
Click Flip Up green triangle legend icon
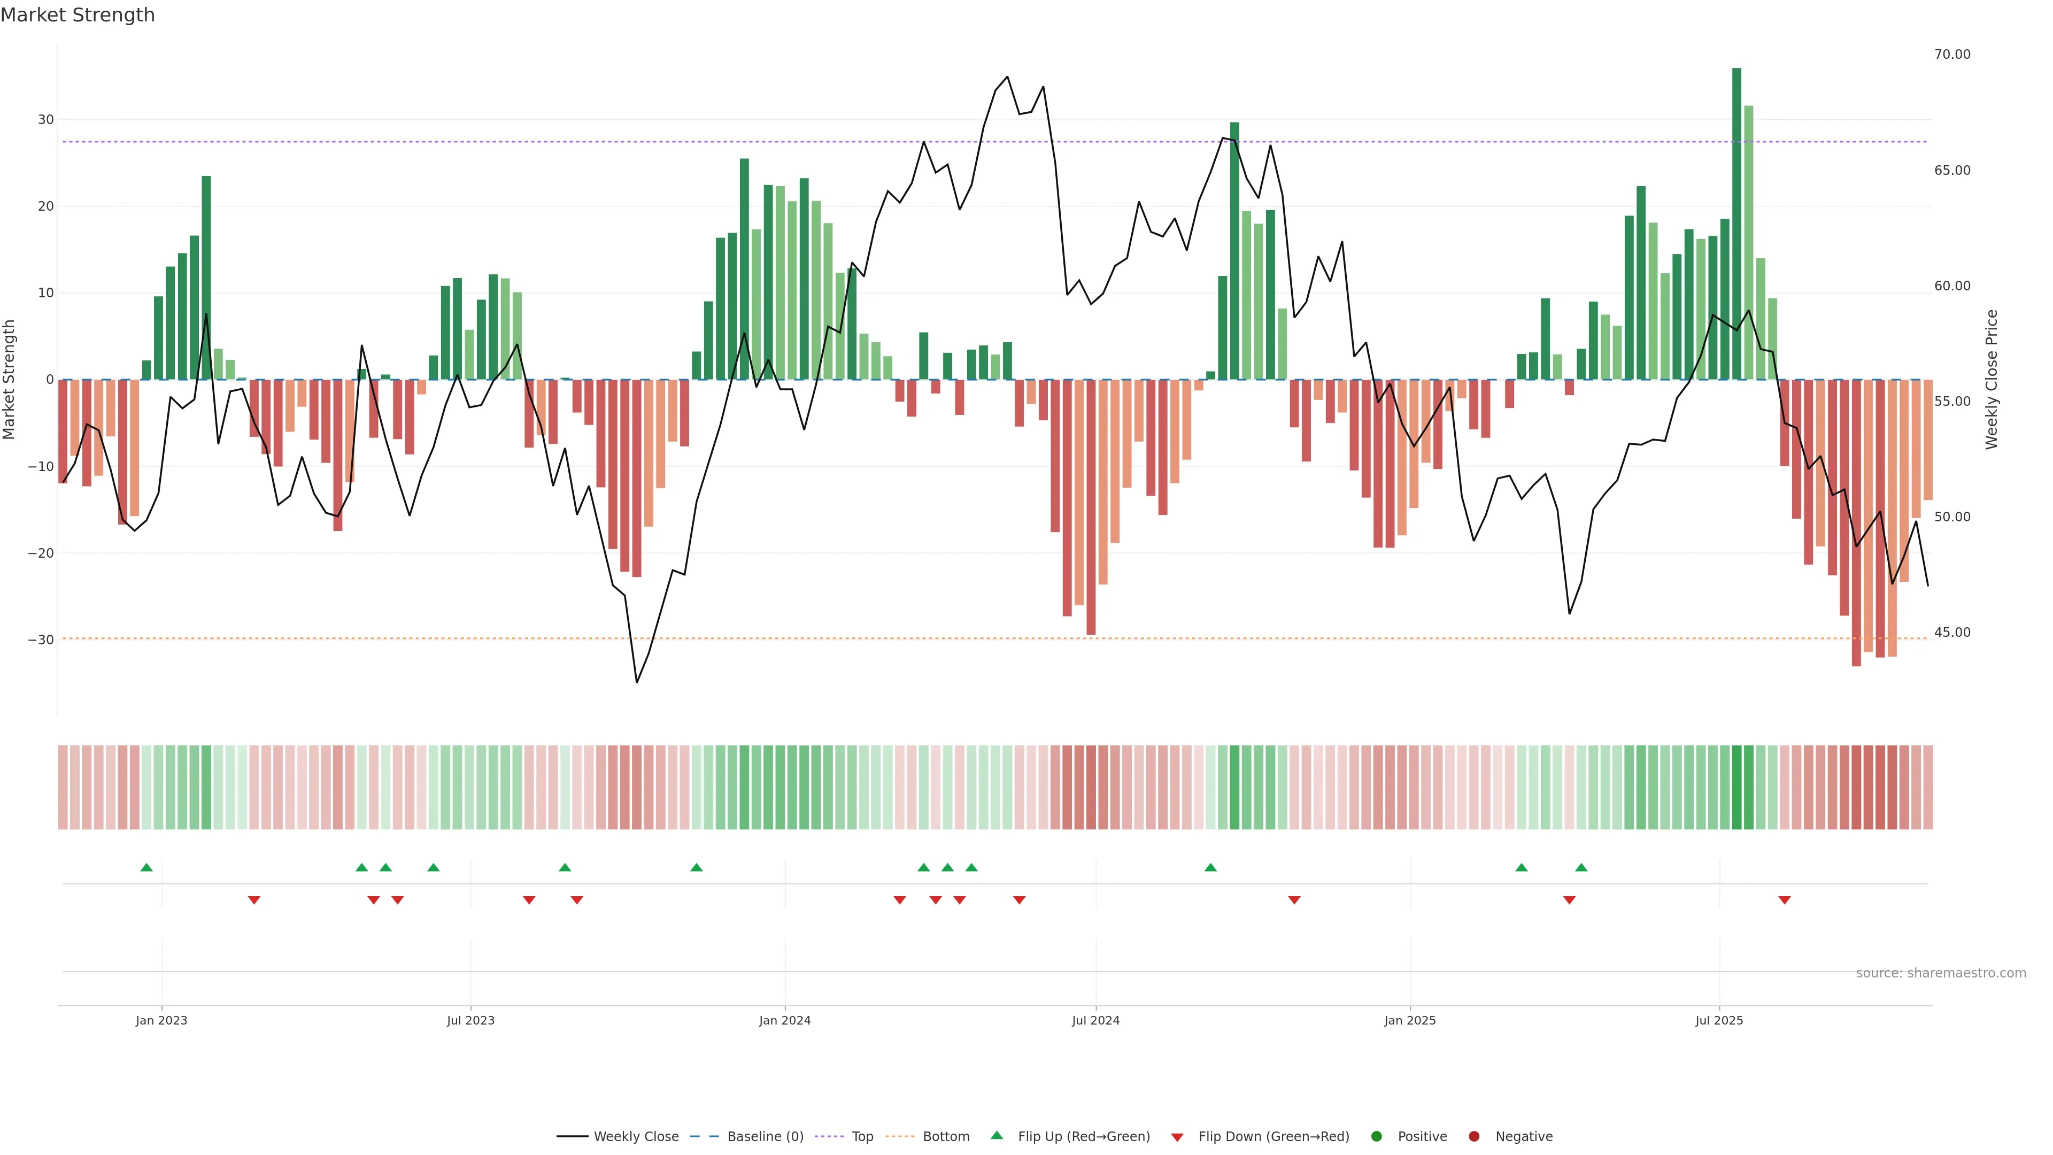(996, 1136)
